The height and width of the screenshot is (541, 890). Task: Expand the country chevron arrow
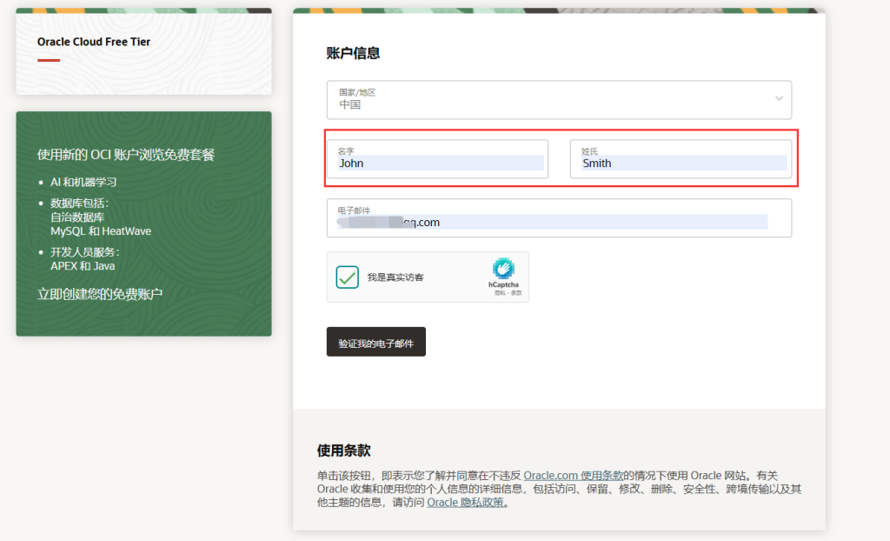pyautogui.click(x=779, y=98)
